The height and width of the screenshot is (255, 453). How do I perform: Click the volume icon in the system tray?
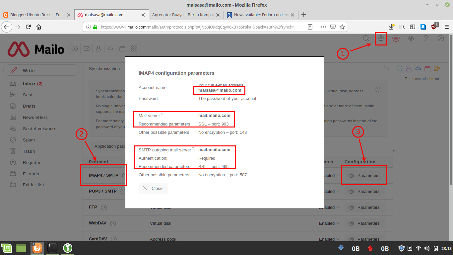pos(426,248)
